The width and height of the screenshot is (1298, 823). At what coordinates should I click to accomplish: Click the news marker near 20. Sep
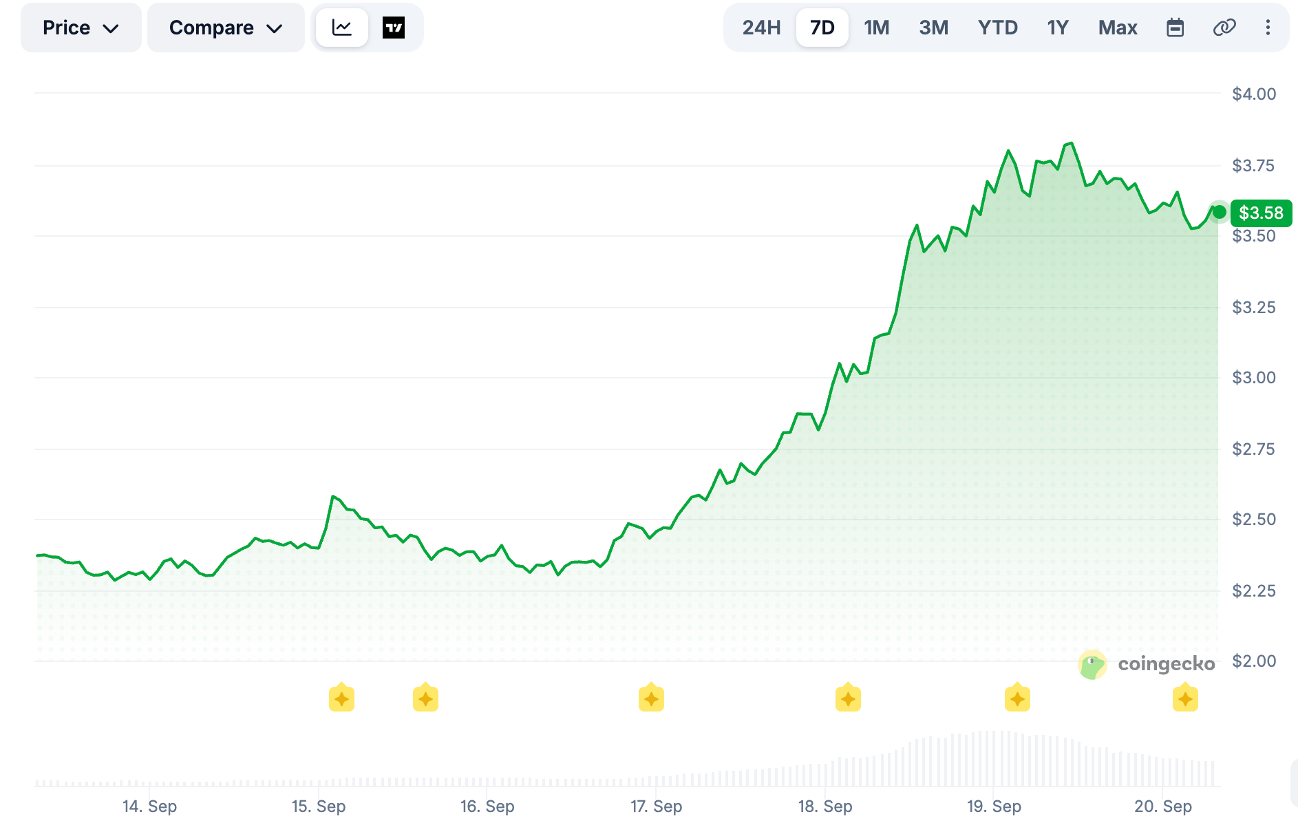click(x=1185, y=698)
